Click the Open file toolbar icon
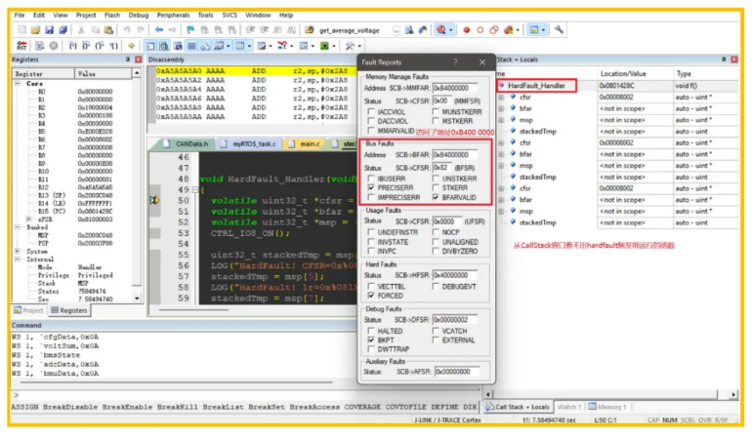Screen dimensions: 752x441 click(35, 30)
